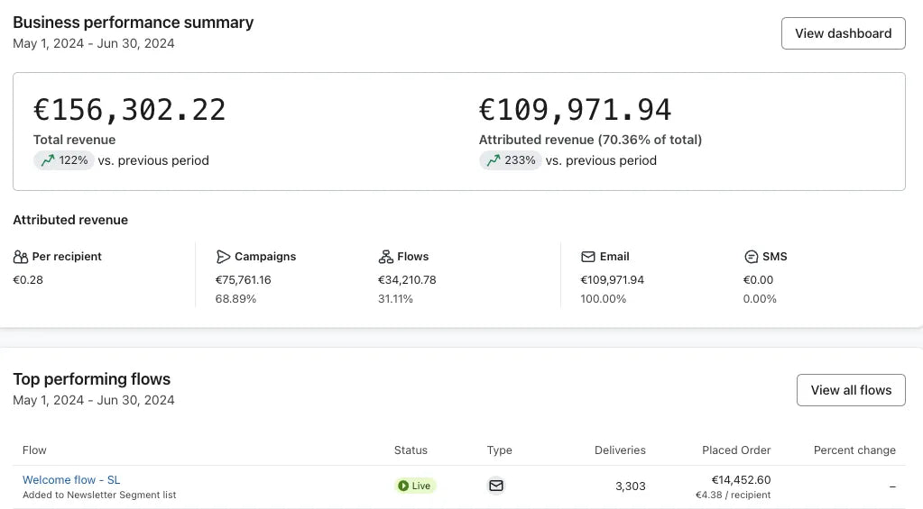Click the Attributed revenue trend arrow icon
Screen dimensions: 923x509
pyautogui.click(x=493, y=160)
